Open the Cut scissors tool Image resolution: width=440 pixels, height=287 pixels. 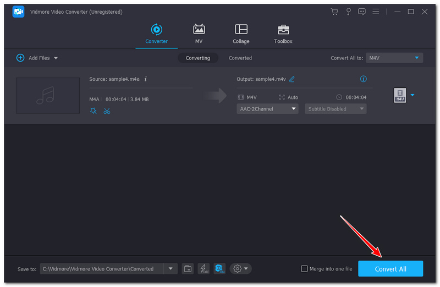click(107, 111)
